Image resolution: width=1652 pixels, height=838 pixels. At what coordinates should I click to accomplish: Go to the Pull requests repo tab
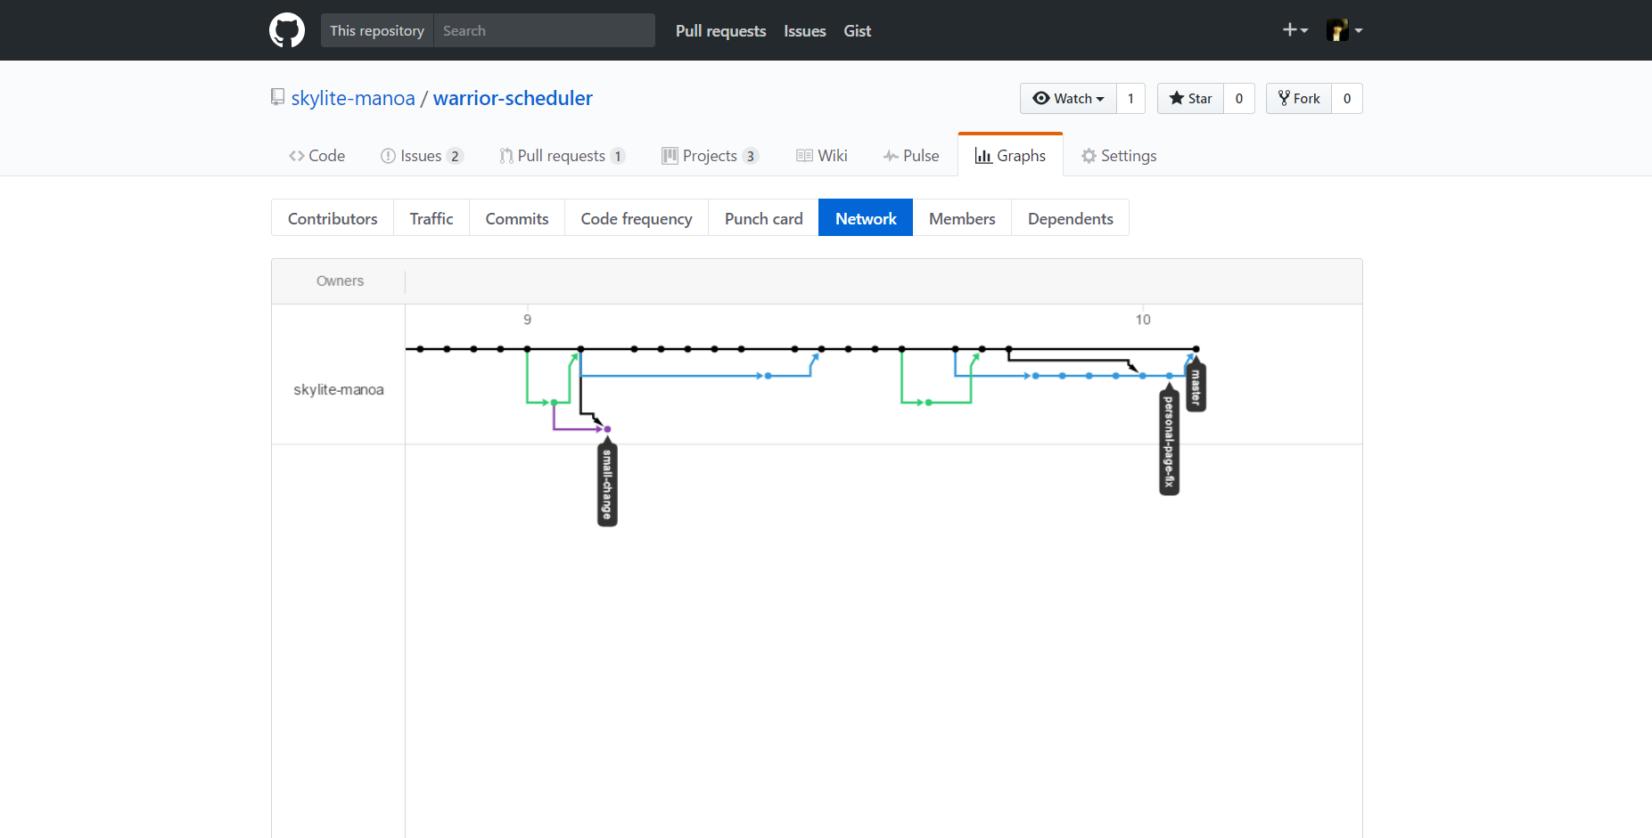[563, 156]
